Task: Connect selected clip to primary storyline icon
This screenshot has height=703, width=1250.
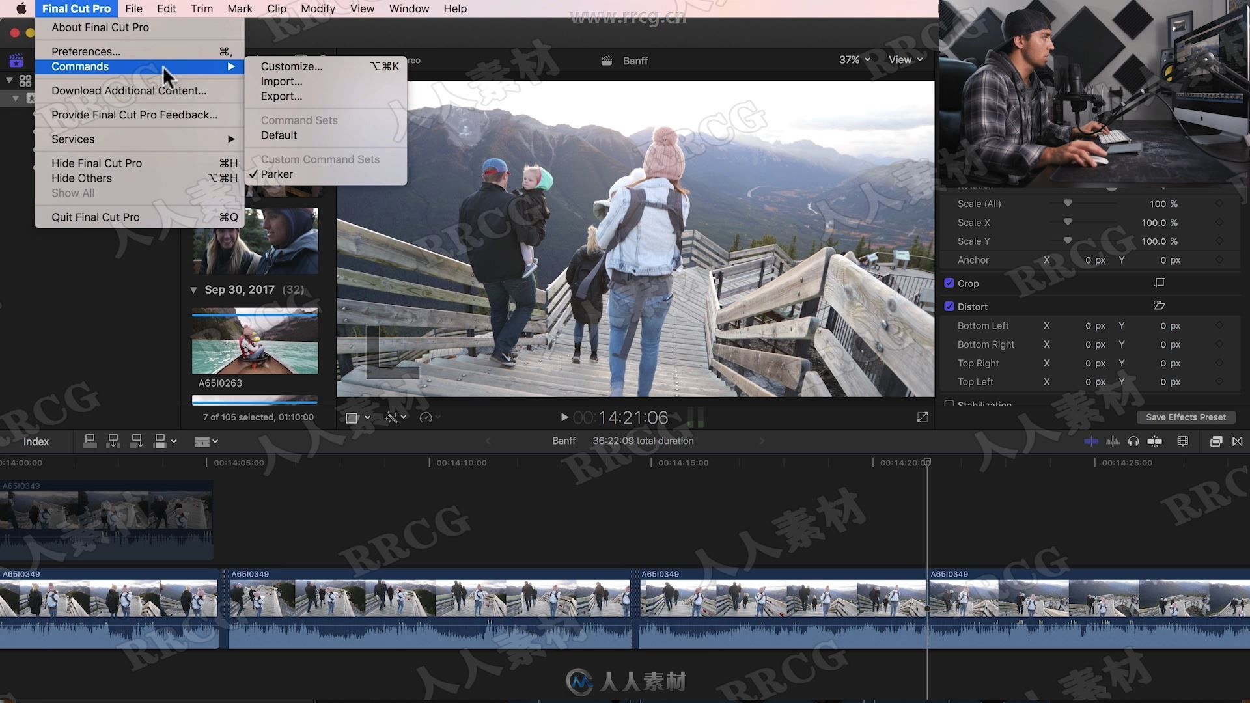Action: (x=90, y=441)
